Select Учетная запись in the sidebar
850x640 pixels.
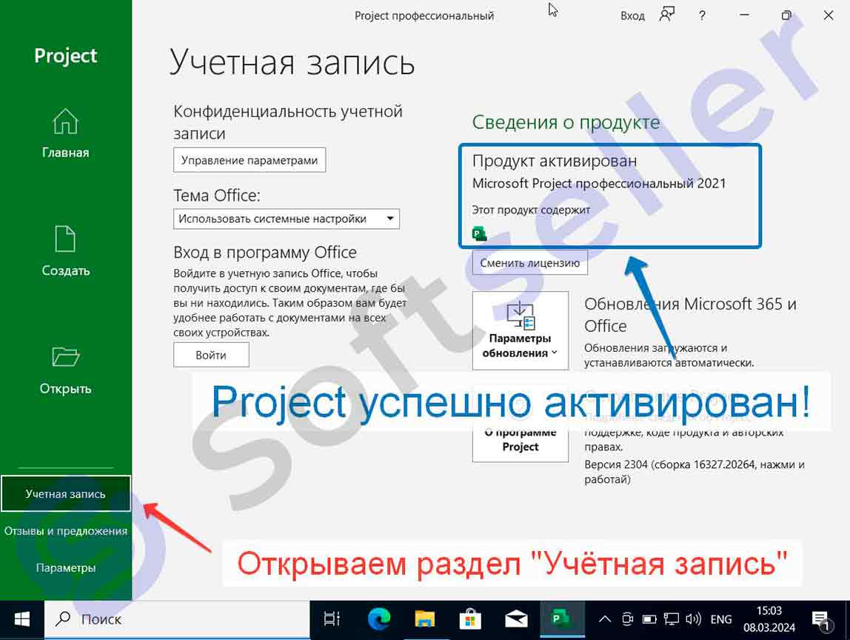[65, 494]
